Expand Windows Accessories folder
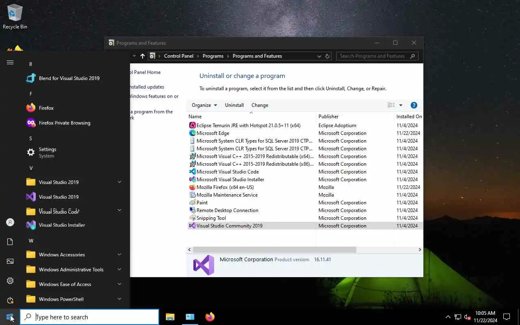Screen dimensions: 520x325 119,254
